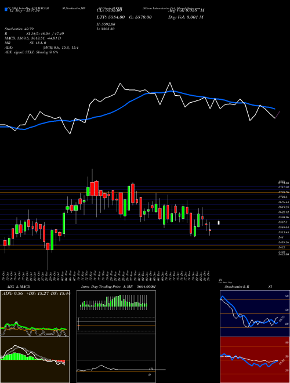This screenshot has height=383, width=290.
Task: Click the 5540.64 price axis label
Action: tap(284, 227)
